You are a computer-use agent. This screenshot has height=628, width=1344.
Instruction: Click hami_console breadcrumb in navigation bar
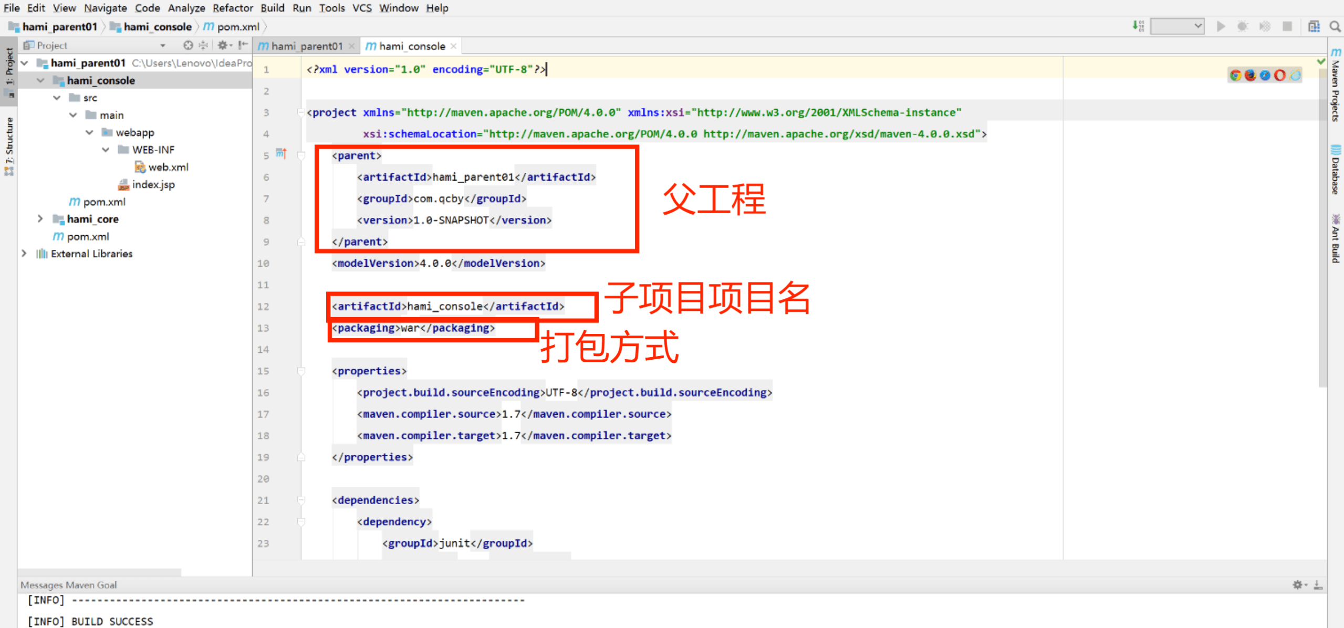(157, 27)
